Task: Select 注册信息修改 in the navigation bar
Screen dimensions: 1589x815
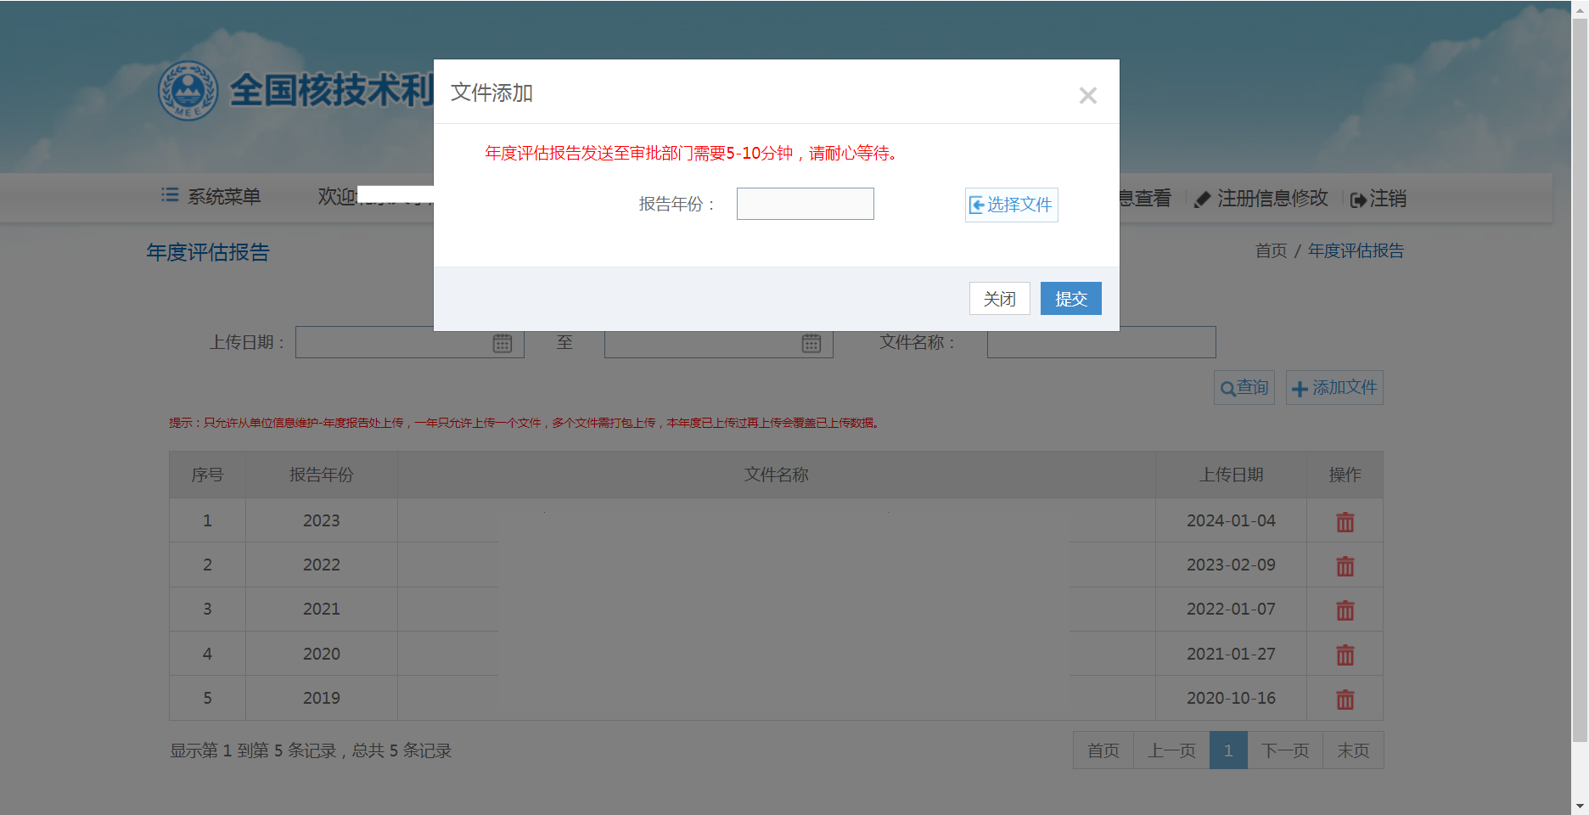Action: pos(1261,199)
